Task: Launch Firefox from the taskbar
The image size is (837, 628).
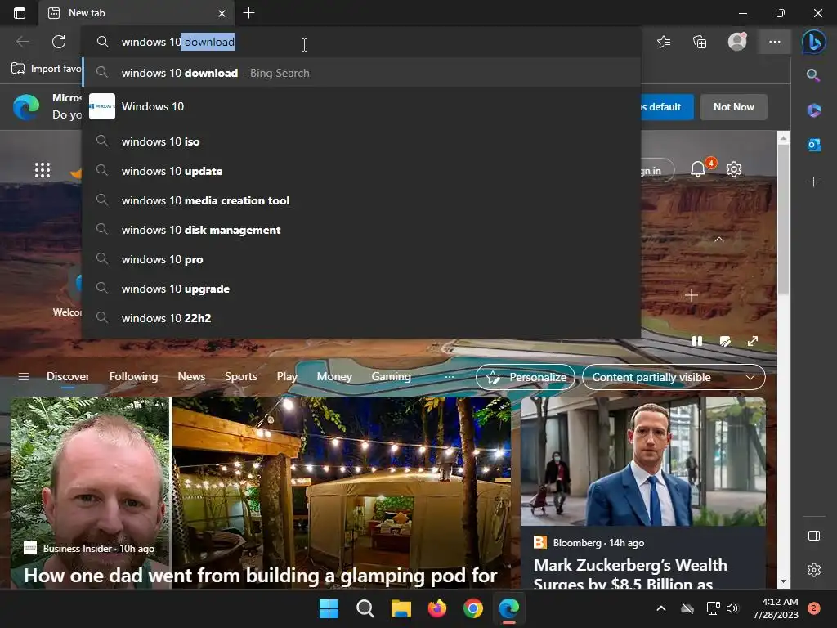Action: pyautogui.click(x=437, y=608)
